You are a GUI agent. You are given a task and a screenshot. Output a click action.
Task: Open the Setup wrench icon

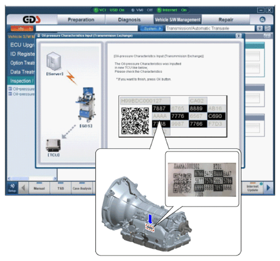(12, 187)
